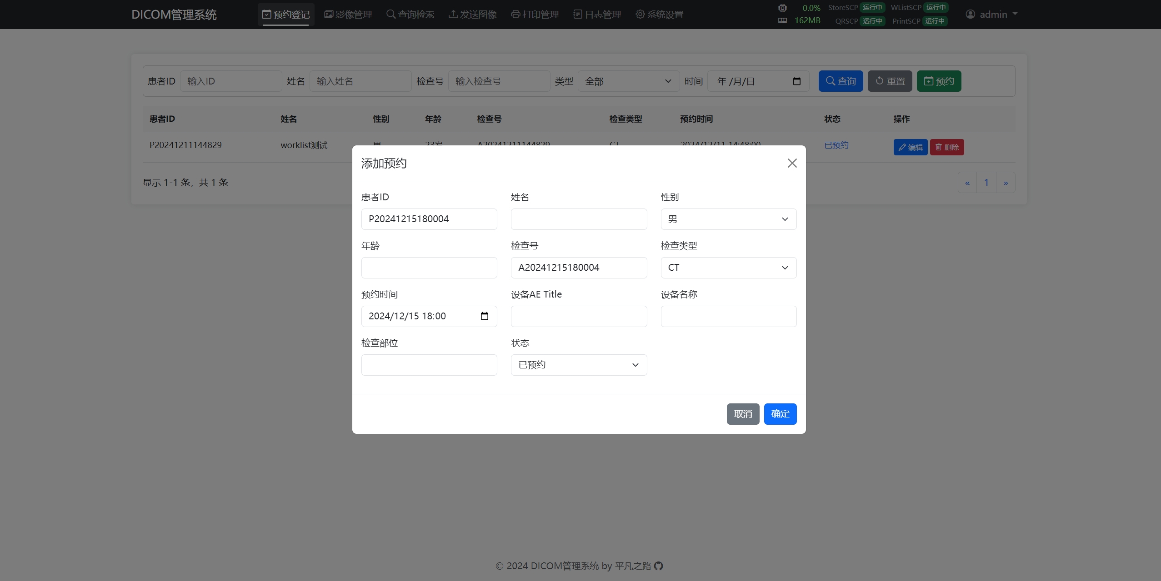
Task: Expand the 性别 dropdown showing 男
Action: tap(728, 219)
